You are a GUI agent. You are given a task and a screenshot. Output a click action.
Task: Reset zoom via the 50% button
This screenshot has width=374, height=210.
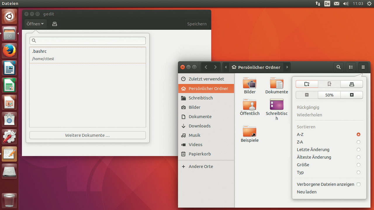(x=329, y=95)
